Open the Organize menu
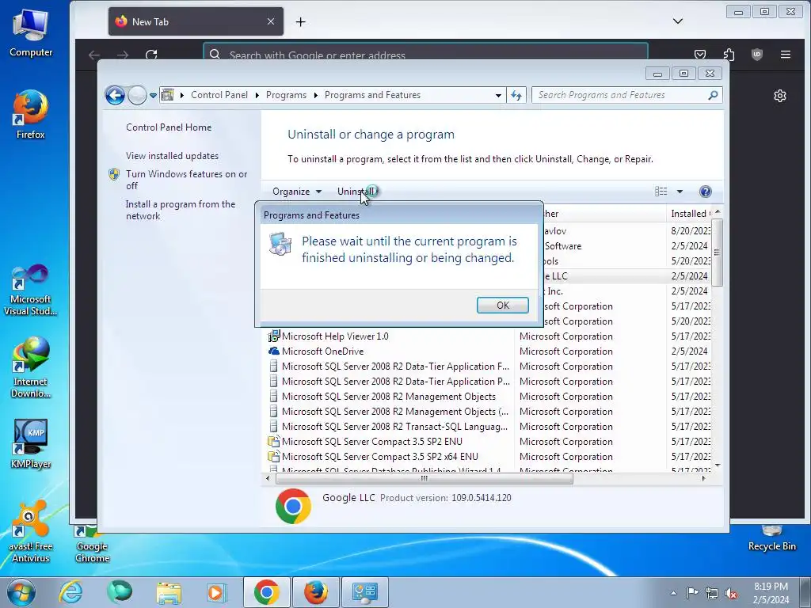Screen dimensions: 811x608 coord(297,192)
